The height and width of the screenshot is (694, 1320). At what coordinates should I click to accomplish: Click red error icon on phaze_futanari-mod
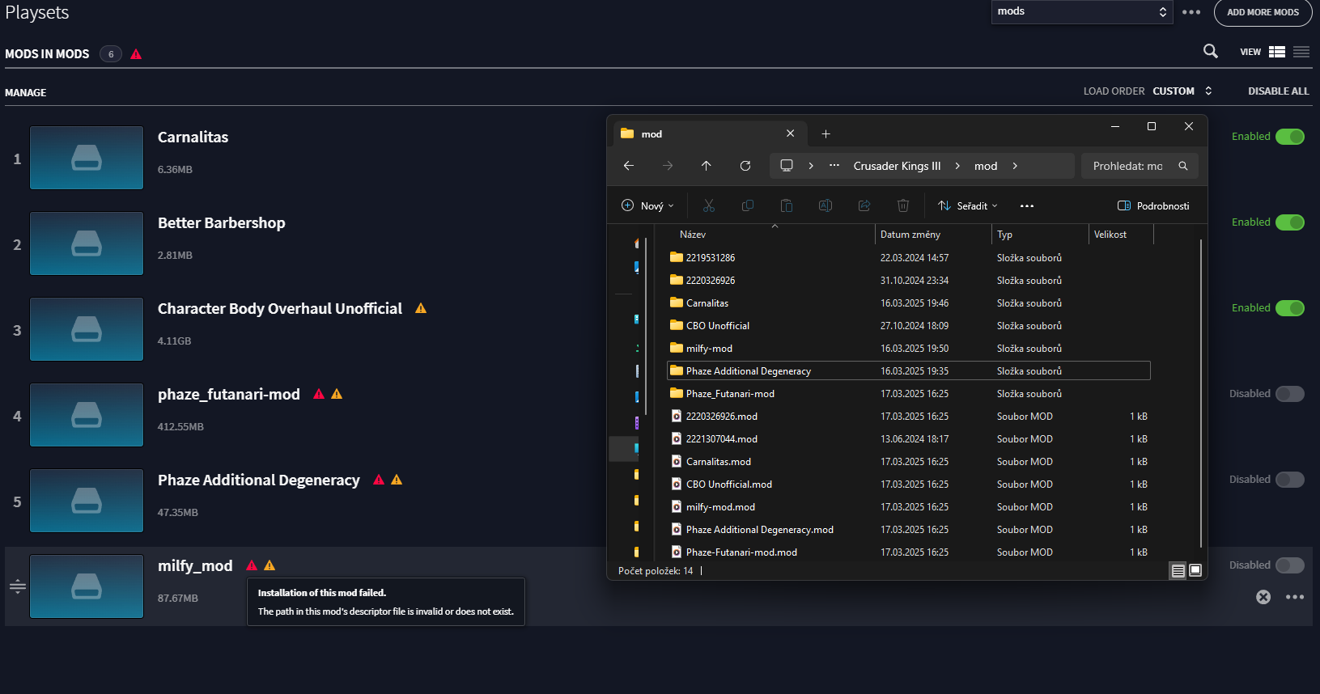click(319, 394)
